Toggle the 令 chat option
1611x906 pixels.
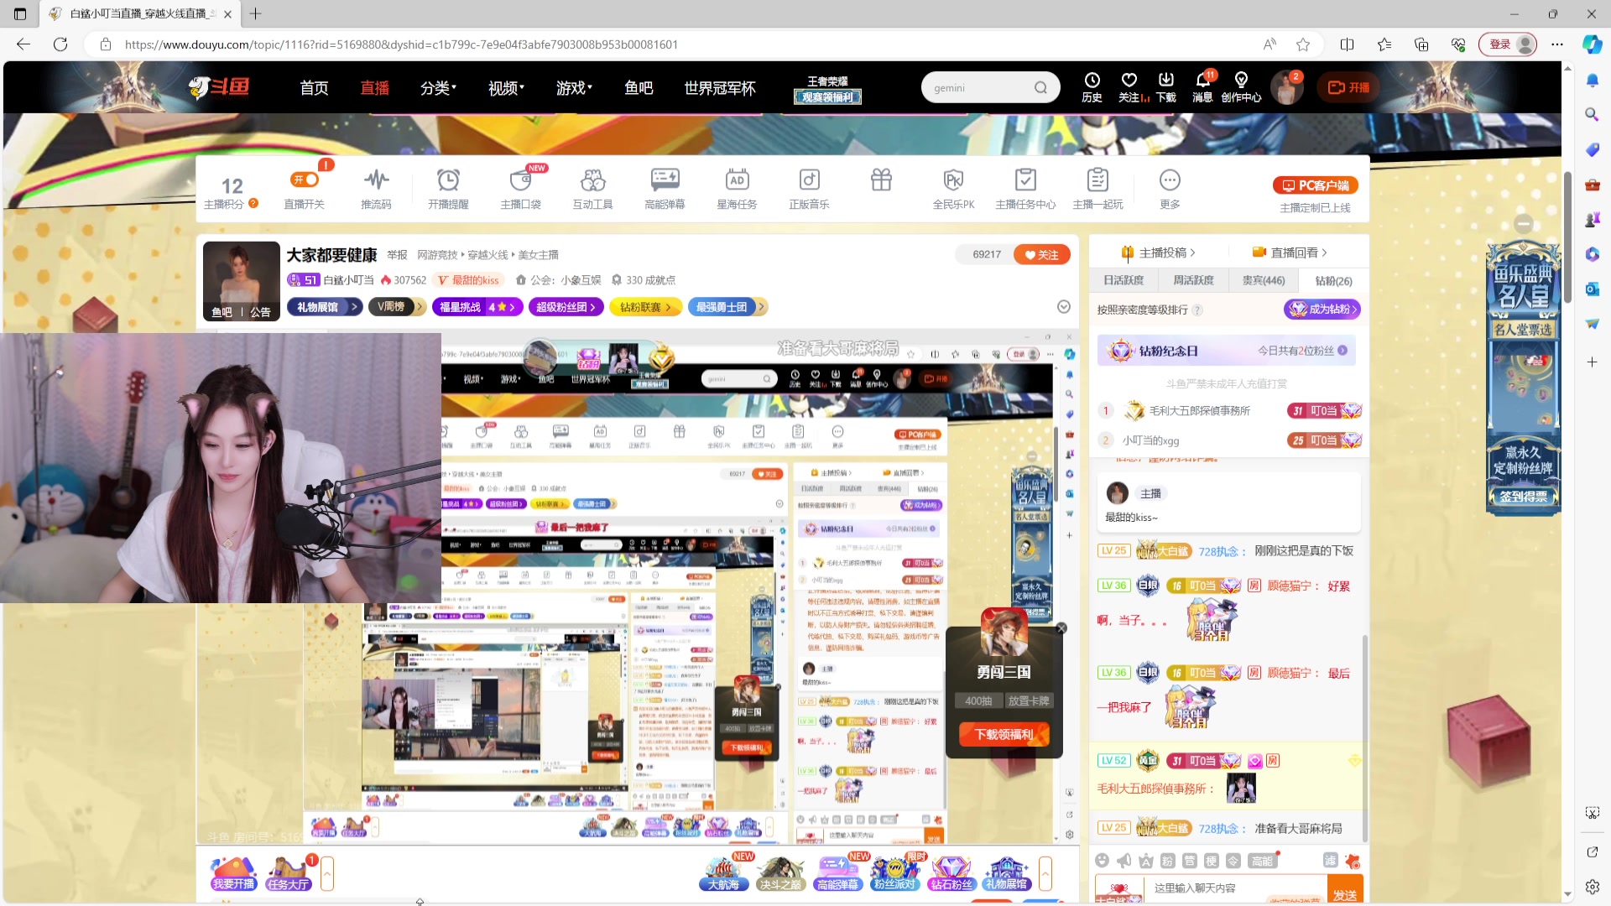(1233, 861)
